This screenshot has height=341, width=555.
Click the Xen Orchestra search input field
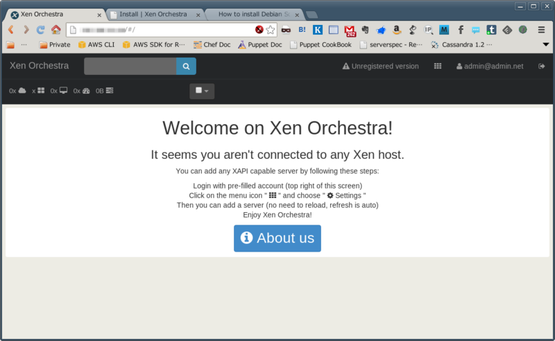(130, 66)
